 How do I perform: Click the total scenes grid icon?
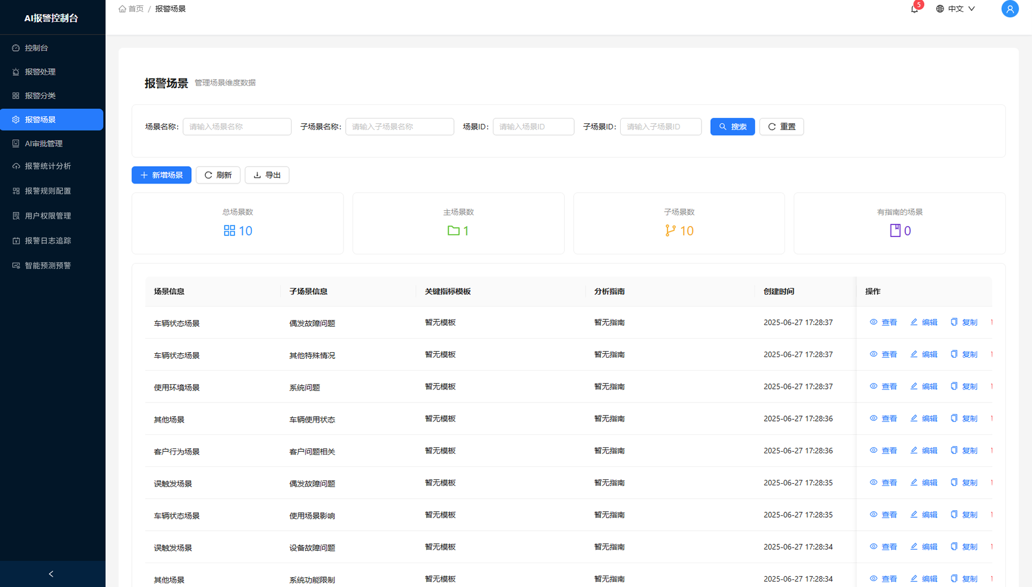(229, 231)
